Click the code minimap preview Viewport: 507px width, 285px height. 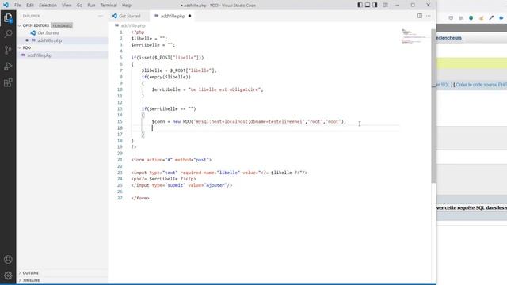tap(415, 36)
